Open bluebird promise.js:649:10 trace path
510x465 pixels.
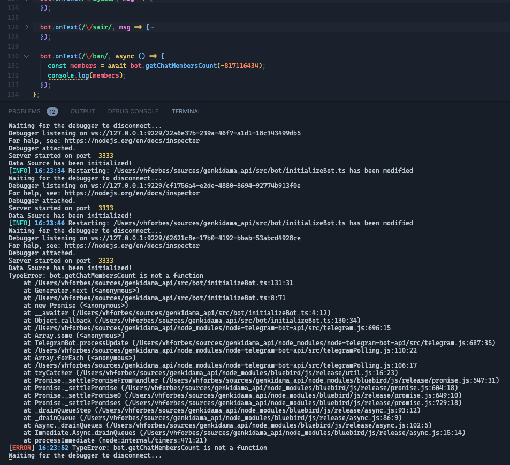pos(293,395)
